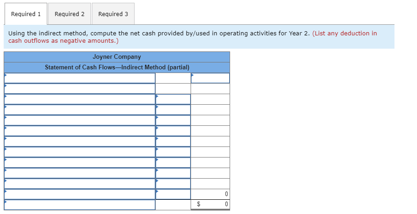The image size is (417, 214).
Task: Open the fifth row's label dropdown cell
Action: (x=79, y=120)
